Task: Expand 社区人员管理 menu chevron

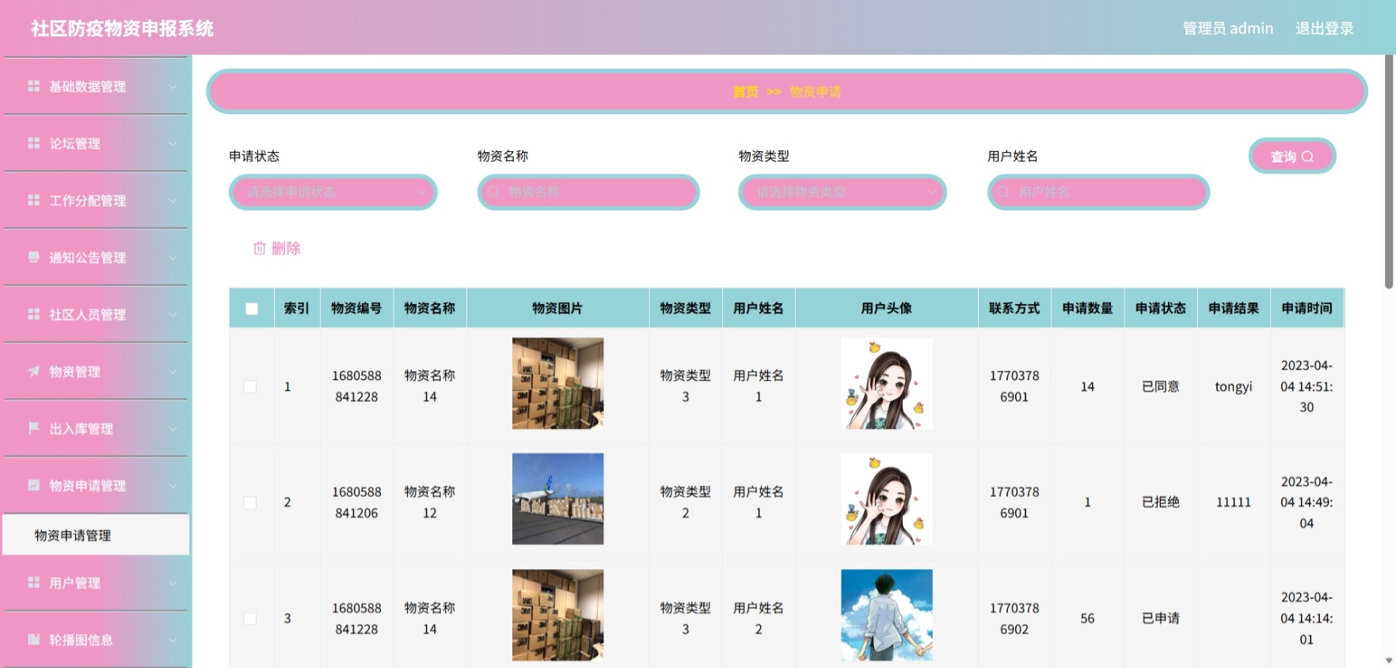Action: (173, 314)
